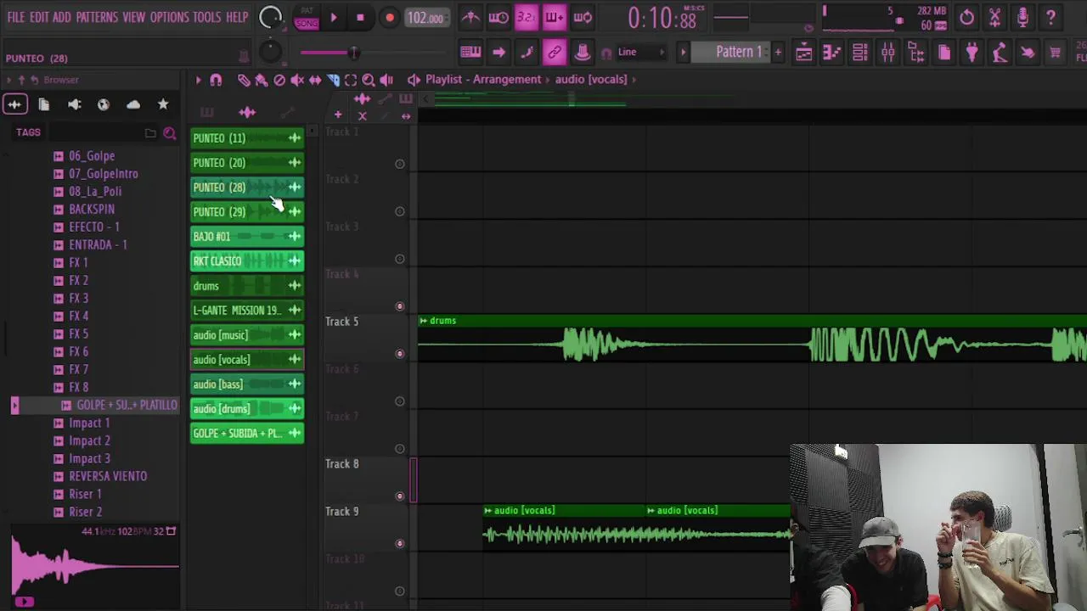Open the browser files tab icon
Image resolution: width=1087 pixels, height=611 pixels.
[44, 104]
